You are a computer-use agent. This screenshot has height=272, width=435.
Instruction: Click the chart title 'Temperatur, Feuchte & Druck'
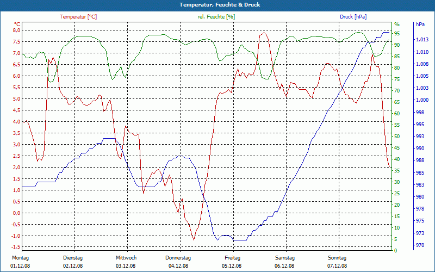click(220, 5)
